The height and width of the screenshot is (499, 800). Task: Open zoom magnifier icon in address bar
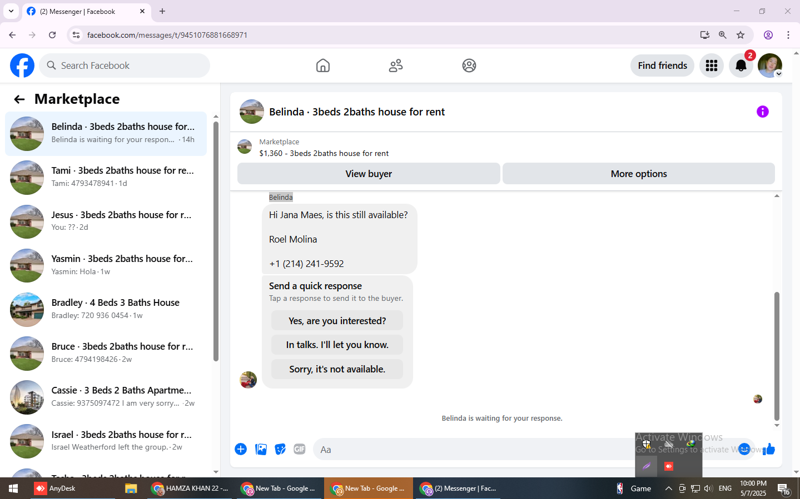[723, 35]
